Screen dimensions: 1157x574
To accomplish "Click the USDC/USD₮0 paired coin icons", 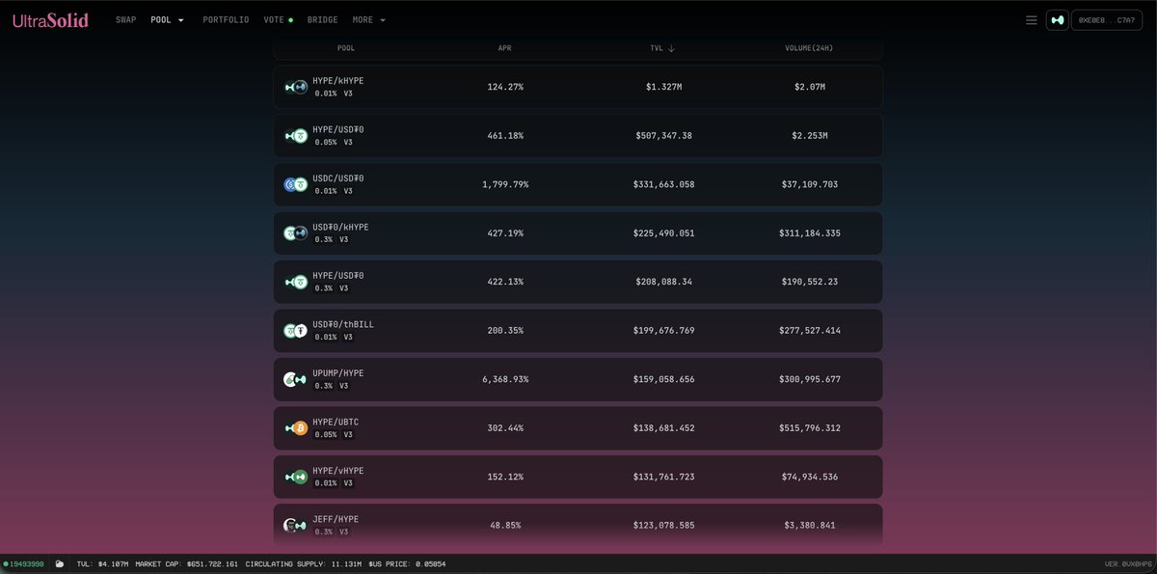I will [295, 183].
